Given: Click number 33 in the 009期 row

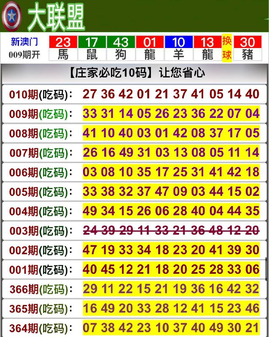Looking at the screenshot, I should [x=90, y=113].
